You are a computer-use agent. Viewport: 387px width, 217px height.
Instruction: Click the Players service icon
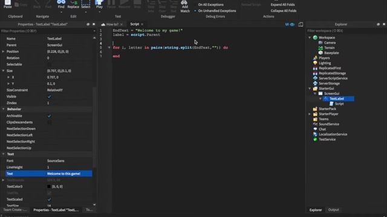[315, 58]
